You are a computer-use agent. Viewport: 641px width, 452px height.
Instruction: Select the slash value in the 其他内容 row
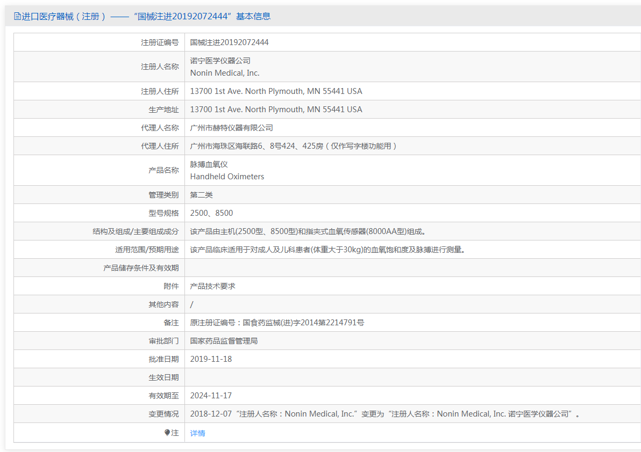(x=192, y=304)
